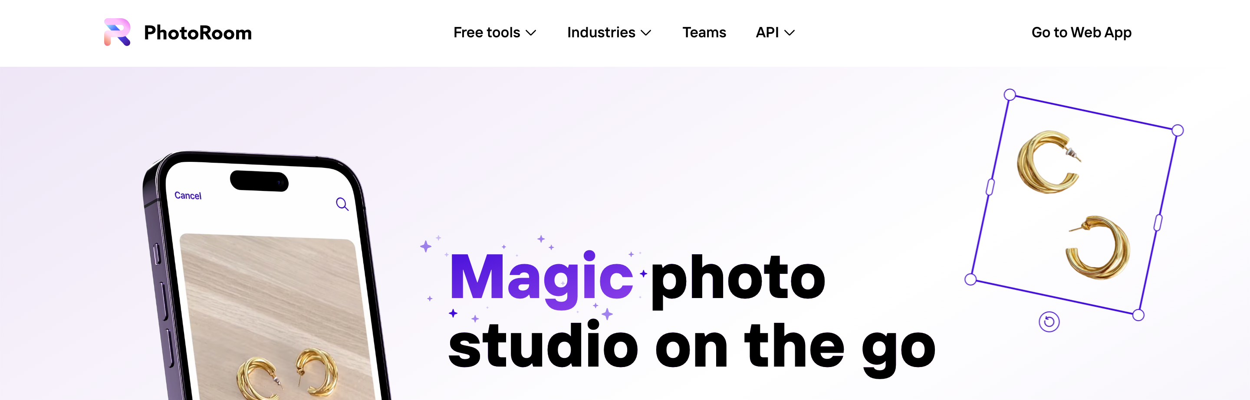Expand the Industries dropdown chevron

tap(645, 33)
